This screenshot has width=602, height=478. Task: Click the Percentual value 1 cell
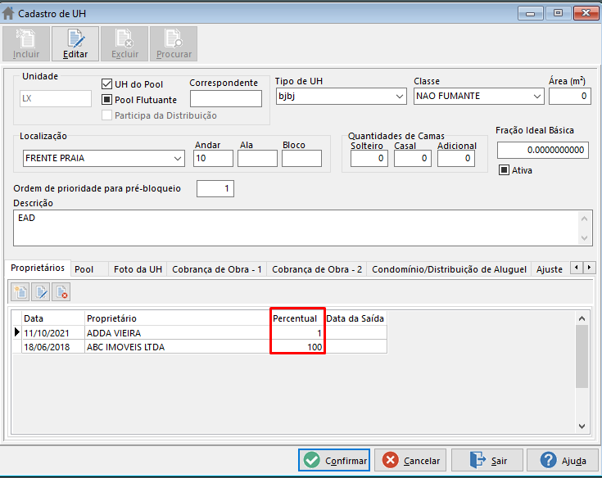[x=297, y=332]
